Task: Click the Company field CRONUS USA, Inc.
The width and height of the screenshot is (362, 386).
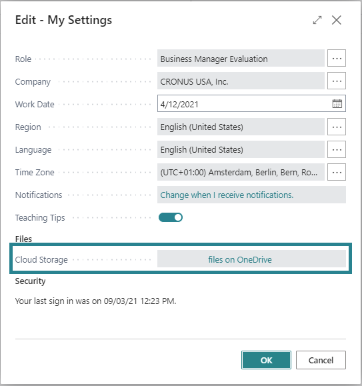Action: [241, 81]
